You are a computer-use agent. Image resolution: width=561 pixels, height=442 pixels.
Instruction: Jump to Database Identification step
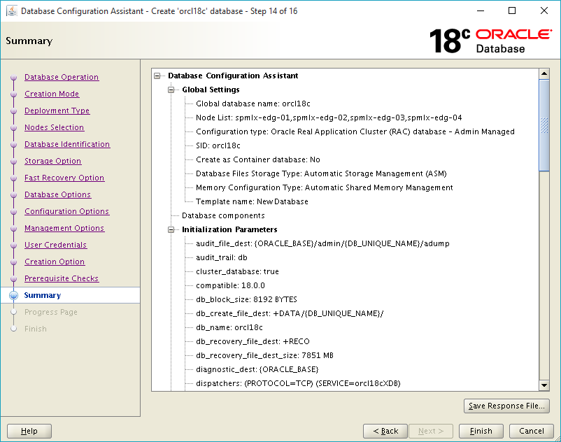(x=67, y=145)
